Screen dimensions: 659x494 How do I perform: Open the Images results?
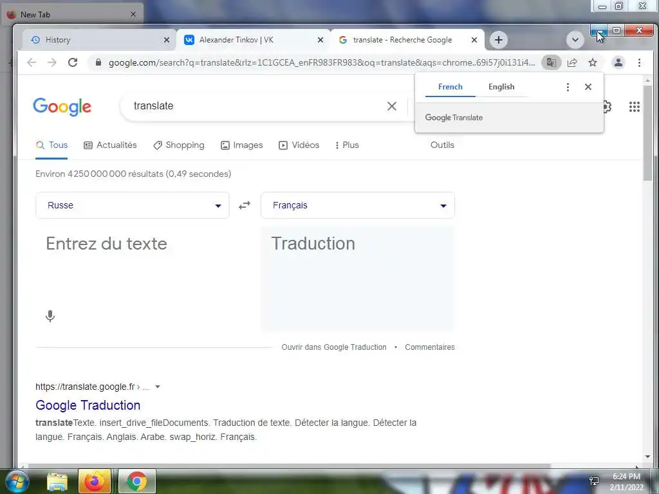(242, 145)
